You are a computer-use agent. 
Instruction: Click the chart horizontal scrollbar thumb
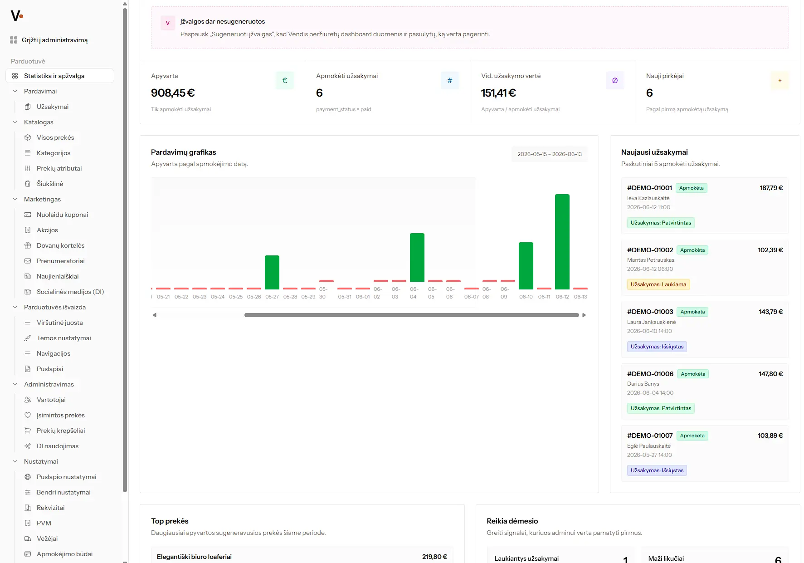[412, 315]
